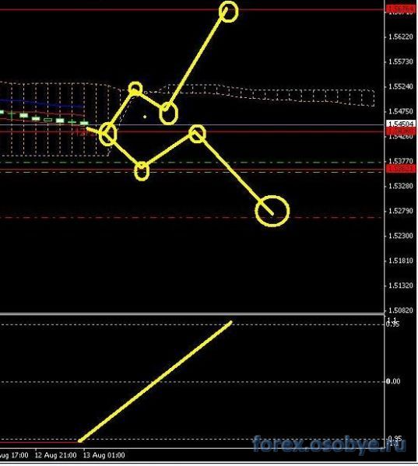Select the yellow circle at the chart top
Viewport: 418px width, 466px height.
(228, 12)
